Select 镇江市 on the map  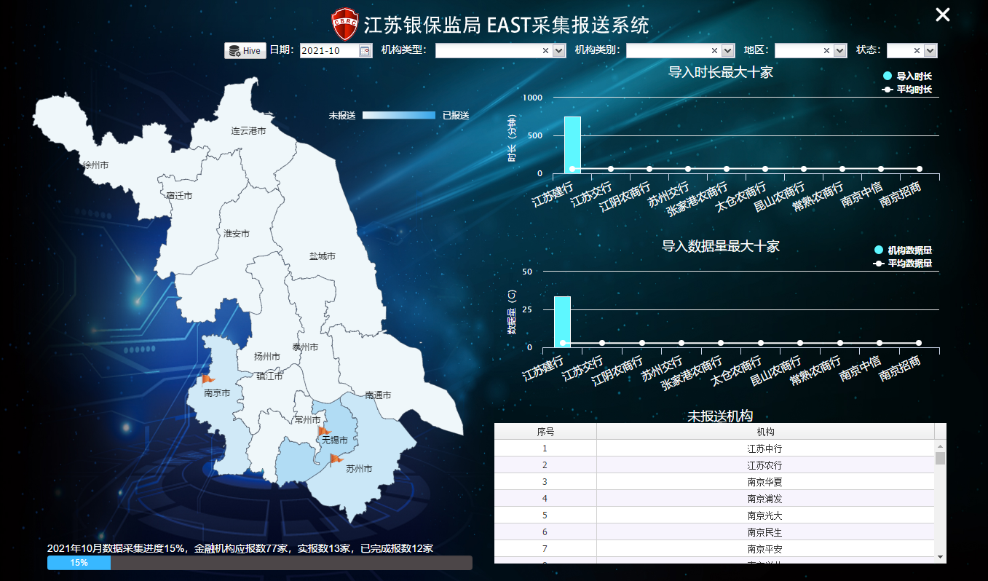tap(269, 376)
